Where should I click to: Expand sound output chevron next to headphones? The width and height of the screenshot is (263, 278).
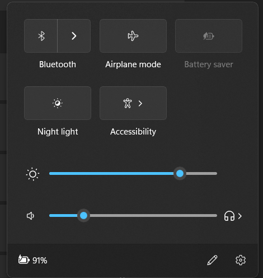point(240,216)
